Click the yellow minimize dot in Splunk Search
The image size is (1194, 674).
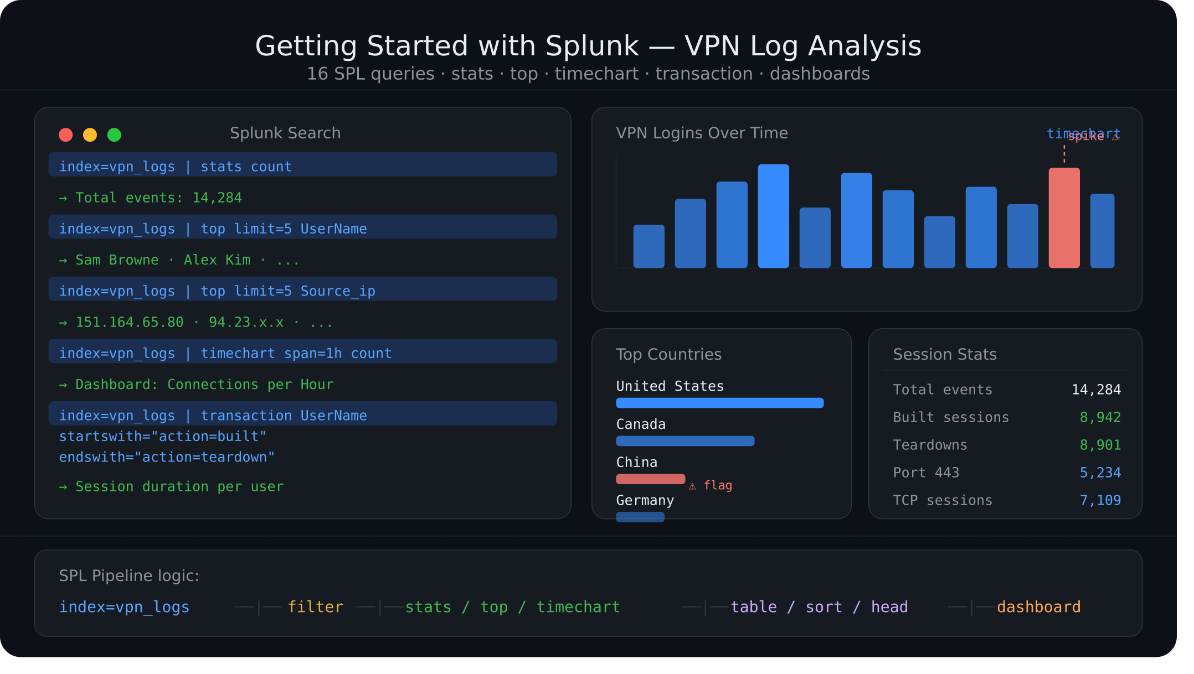tap(90, 135)
